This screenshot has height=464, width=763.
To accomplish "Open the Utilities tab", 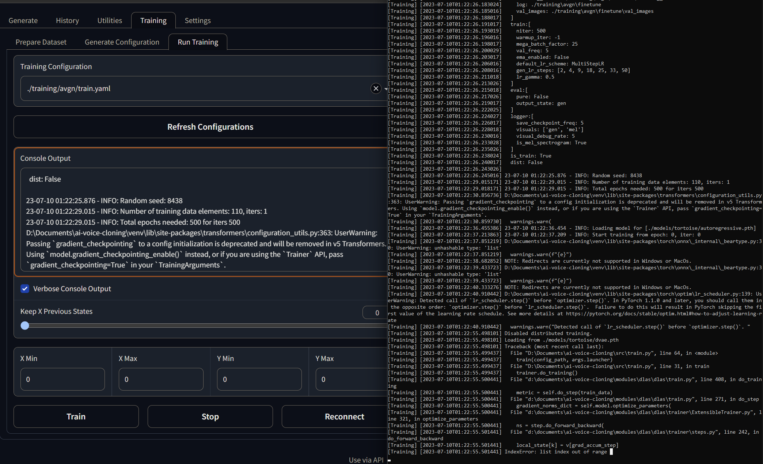I will click(110, 20).
